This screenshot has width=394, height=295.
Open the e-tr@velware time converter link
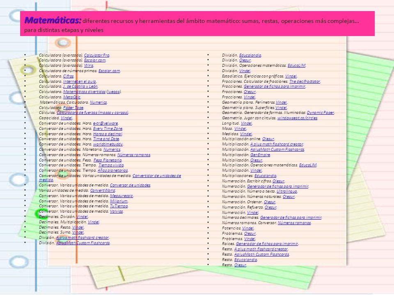(105, 123)
